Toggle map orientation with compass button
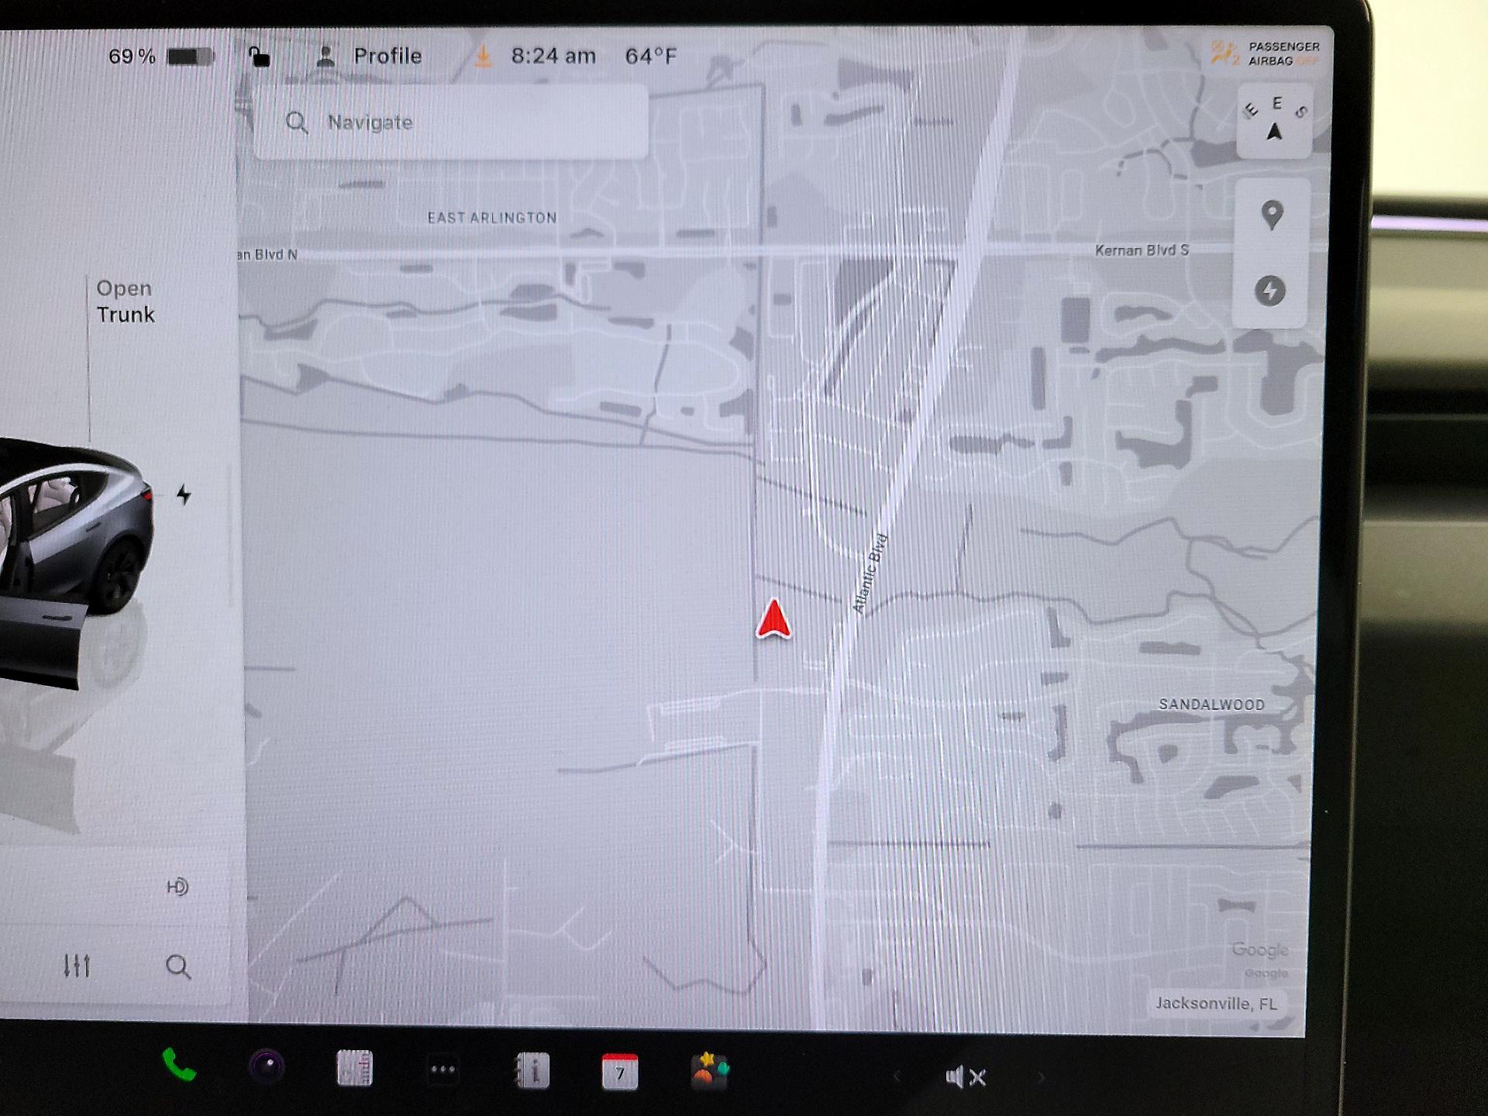 tap(1275, 120)
